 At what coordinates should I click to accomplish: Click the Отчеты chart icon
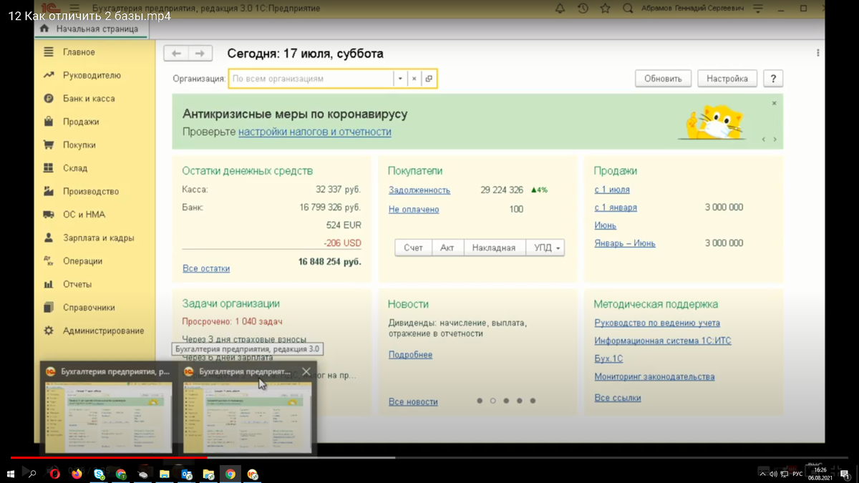coord(49,284)
